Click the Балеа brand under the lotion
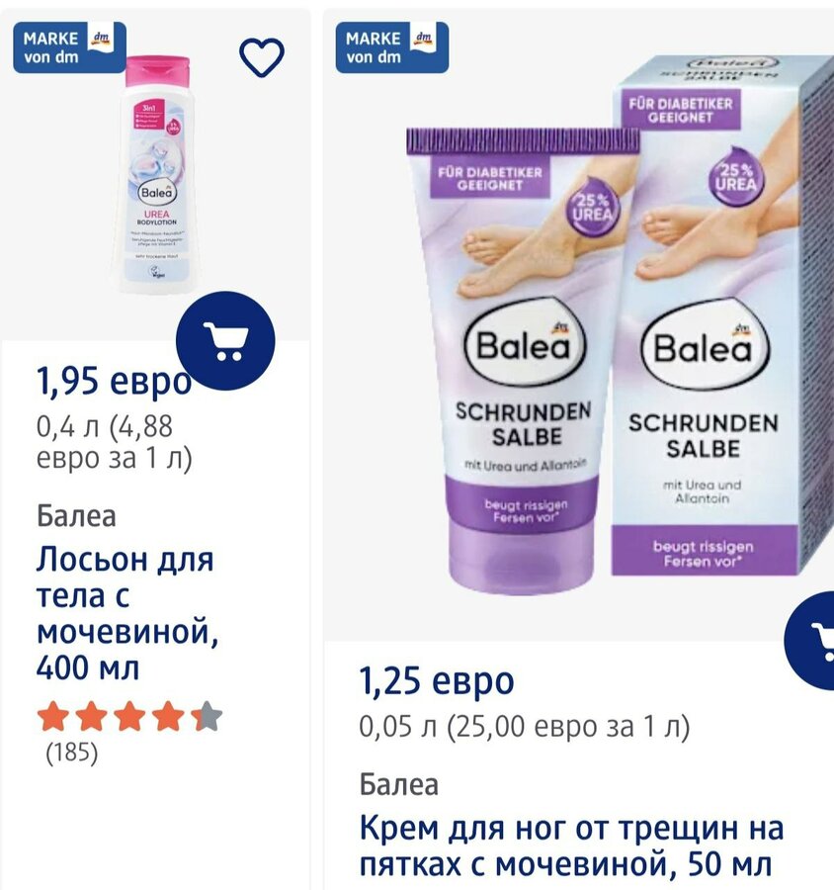 click(x=76, y=516)
